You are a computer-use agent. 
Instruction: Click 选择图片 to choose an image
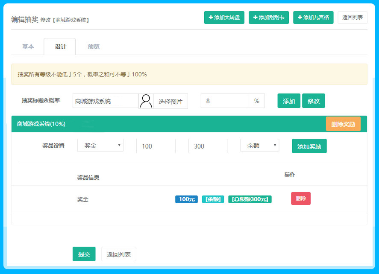(170, 101)
